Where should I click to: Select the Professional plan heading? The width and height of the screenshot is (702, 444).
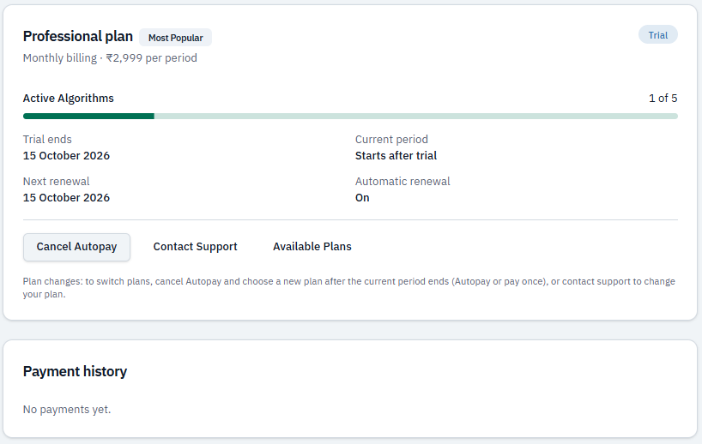78,36
